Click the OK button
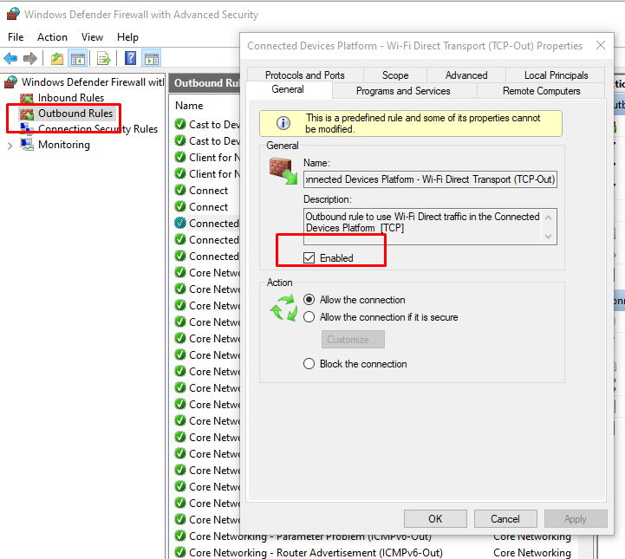625x559 pixels. coord(435,519)
